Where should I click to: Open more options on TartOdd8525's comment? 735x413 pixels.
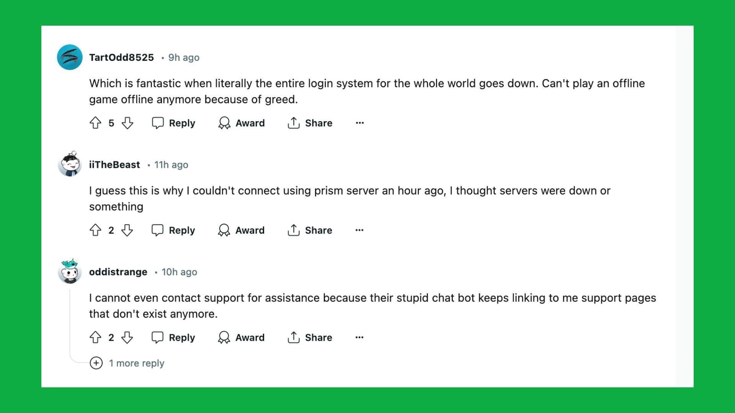point(360,123)
